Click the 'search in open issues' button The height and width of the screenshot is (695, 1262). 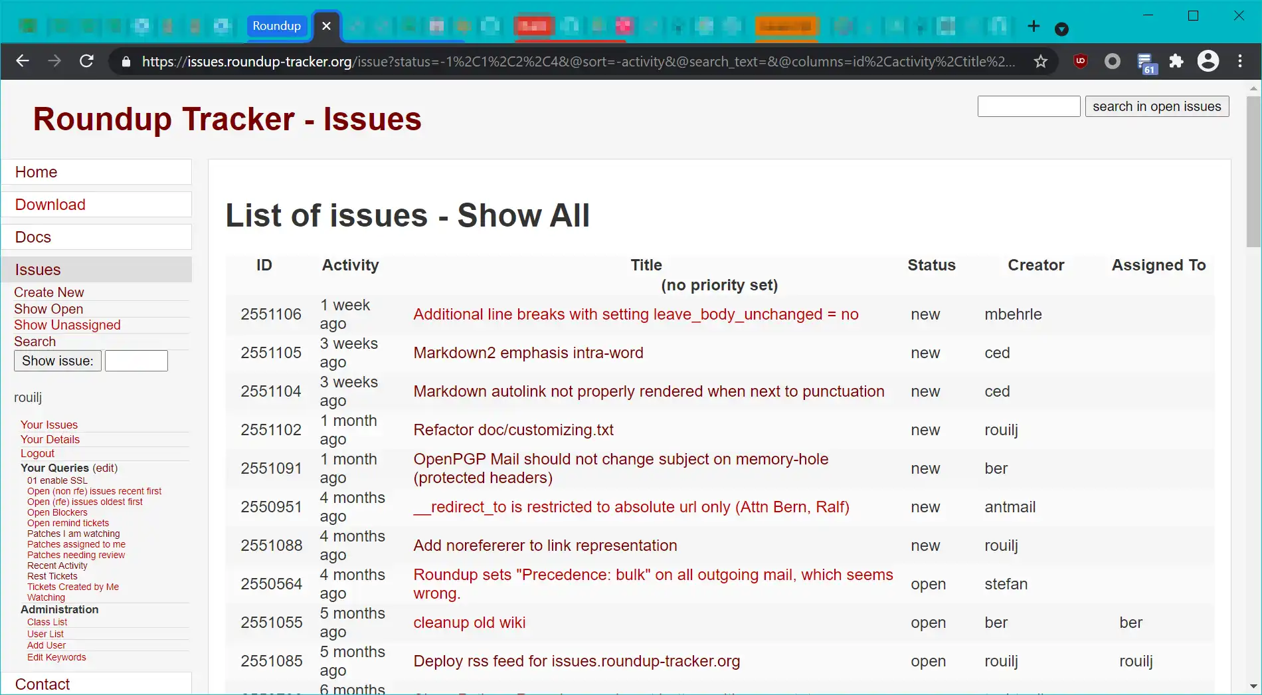(1157, 106)
